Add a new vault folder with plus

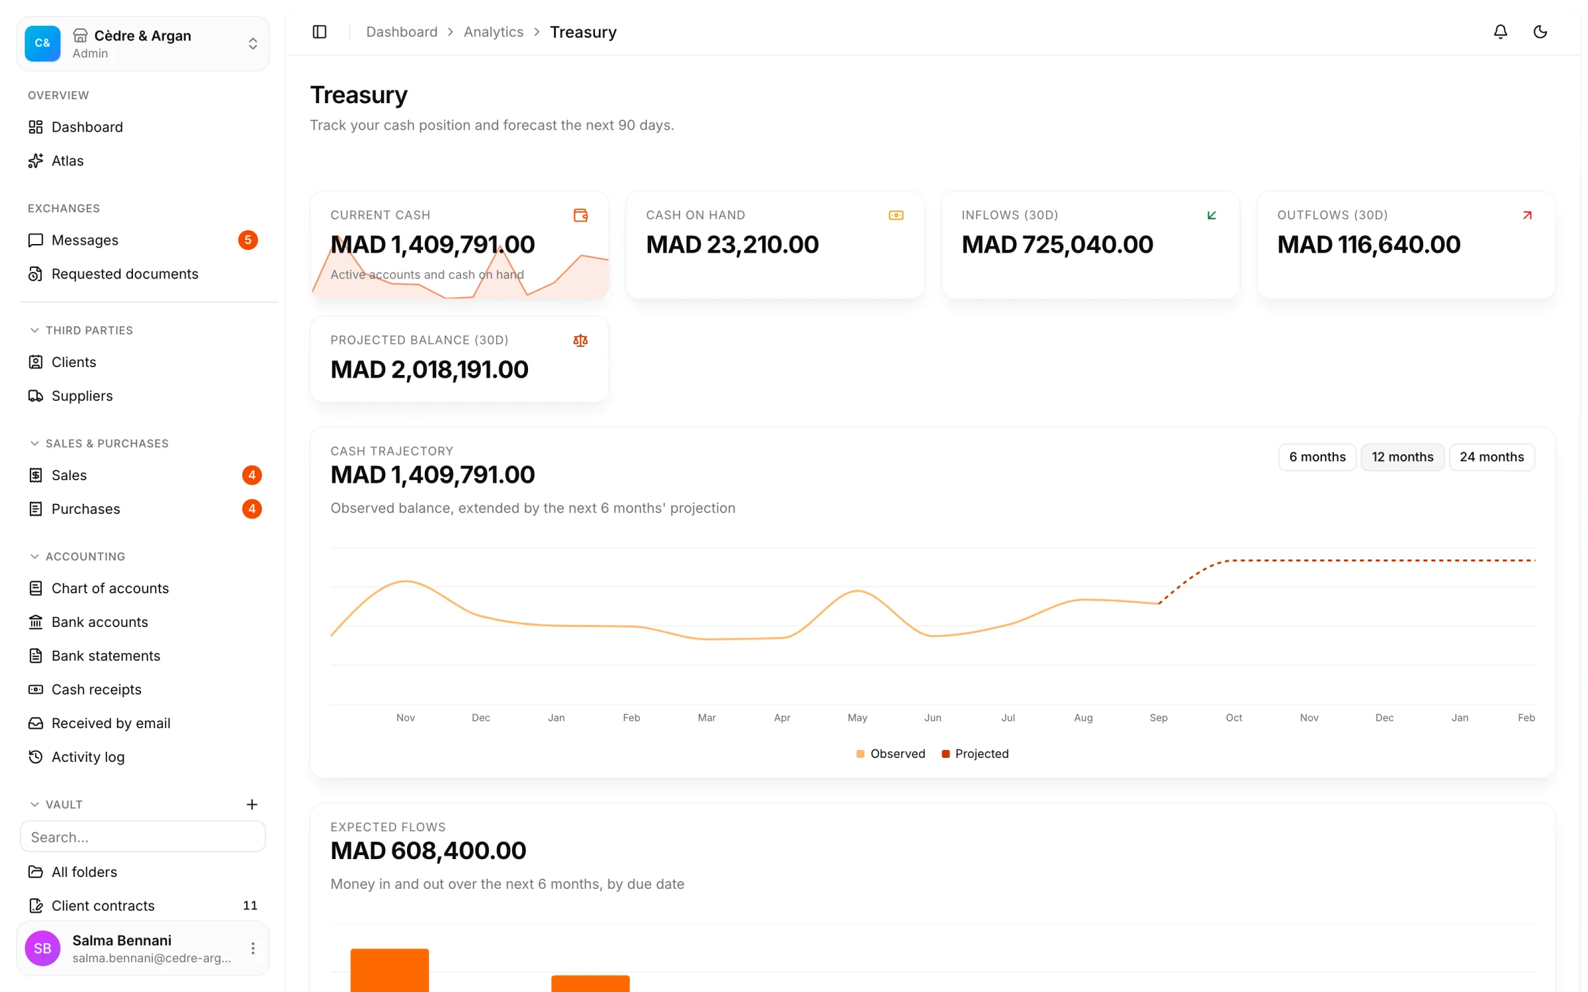(x=252, y=804)
